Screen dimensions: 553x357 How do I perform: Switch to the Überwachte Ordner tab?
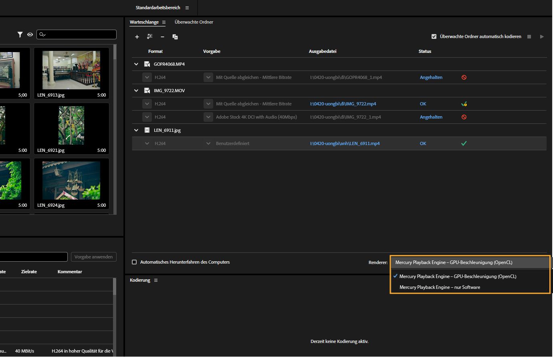(194, 22)
